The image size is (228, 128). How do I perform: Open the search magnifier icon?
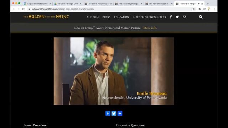(201, 17)
